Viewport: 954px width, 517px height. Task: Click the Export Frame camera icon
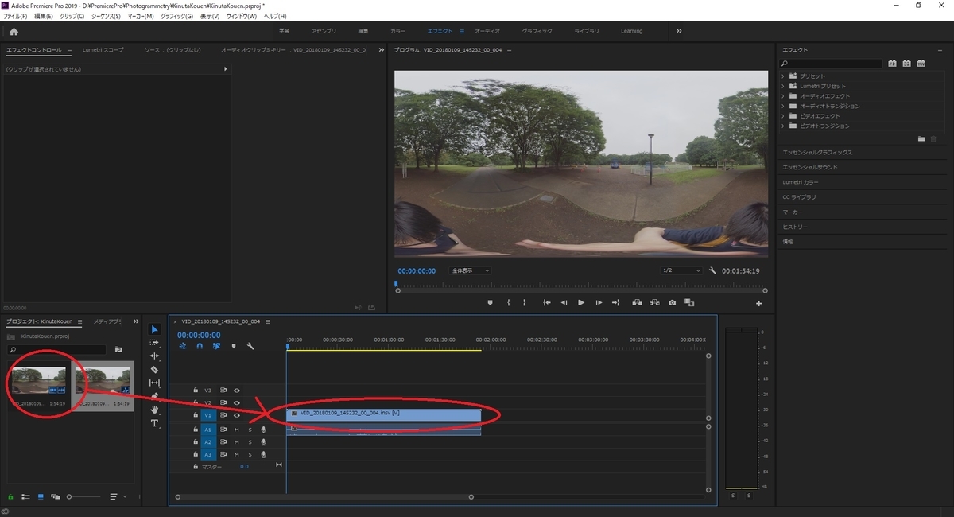[672, 303]
